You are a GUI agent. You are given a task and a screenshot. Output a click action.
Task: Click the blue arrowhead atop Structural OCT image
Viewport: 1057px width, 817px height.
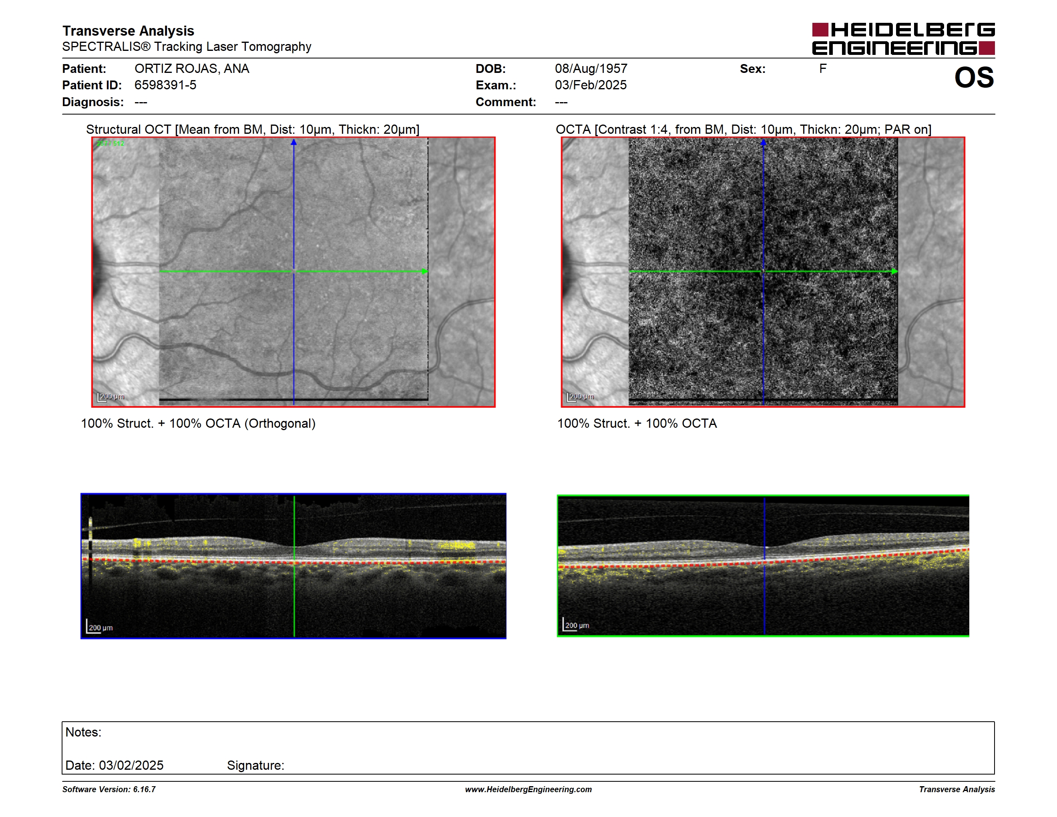(x=293, y=142)
